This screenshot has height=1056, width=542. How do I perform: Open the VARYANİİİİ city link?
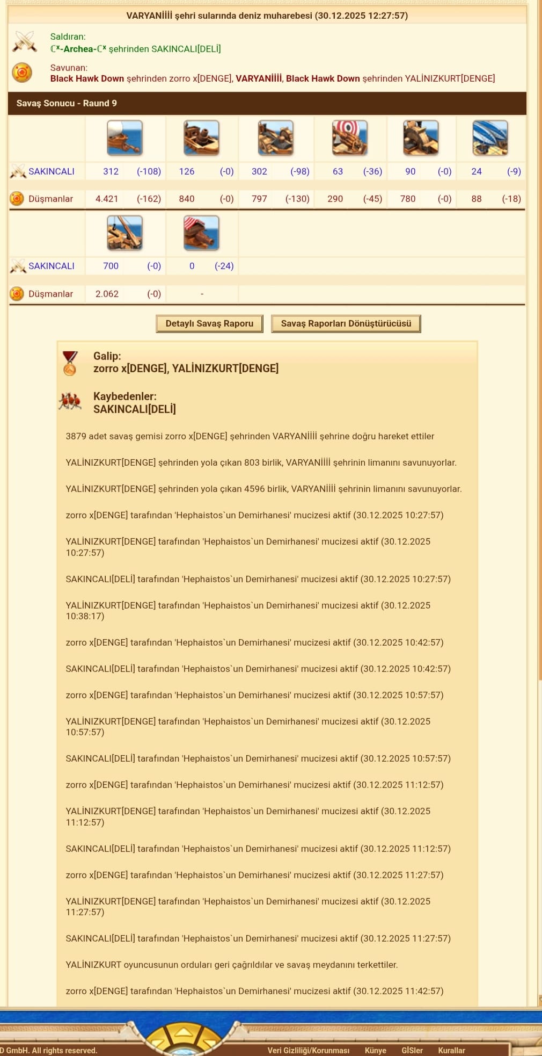tap(259, 78)
